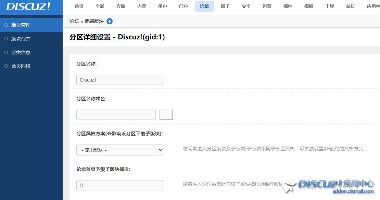Open the 全局 top menu

coord(100,6)
